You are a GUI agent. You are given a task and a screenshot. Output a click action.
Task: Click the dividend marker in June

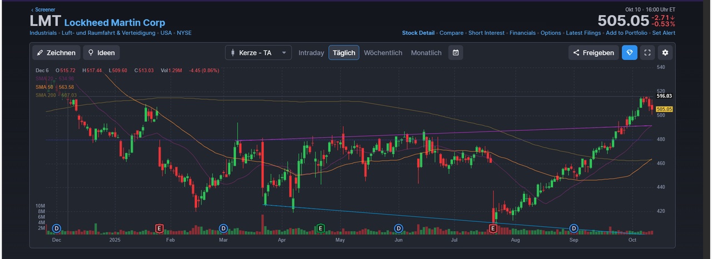(x=398, y=228)
